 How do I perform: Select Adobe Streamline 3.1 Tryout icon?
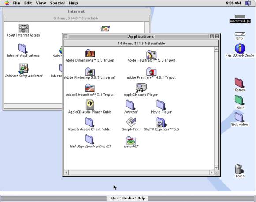point(90,88)
